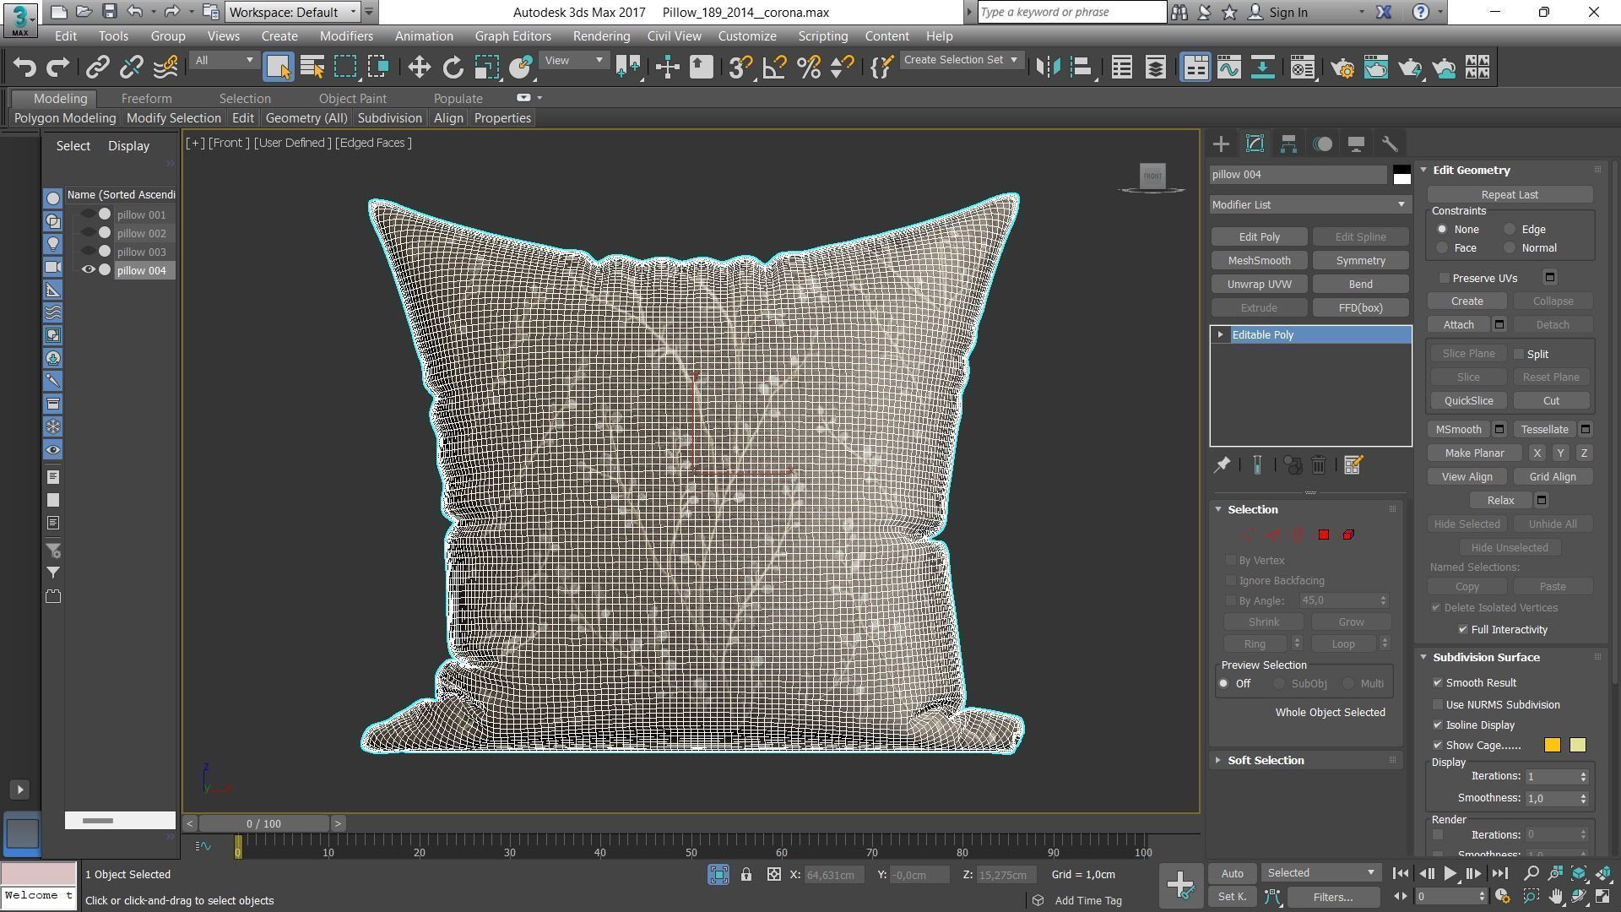
Task: Uncheck Smooth Result checkbox
Action: 1438,683
